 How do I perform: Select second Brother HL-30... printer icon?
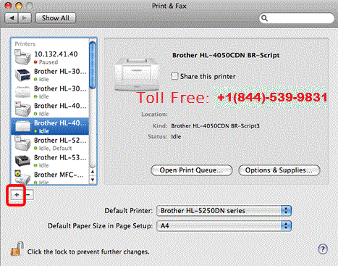(22, 92)
